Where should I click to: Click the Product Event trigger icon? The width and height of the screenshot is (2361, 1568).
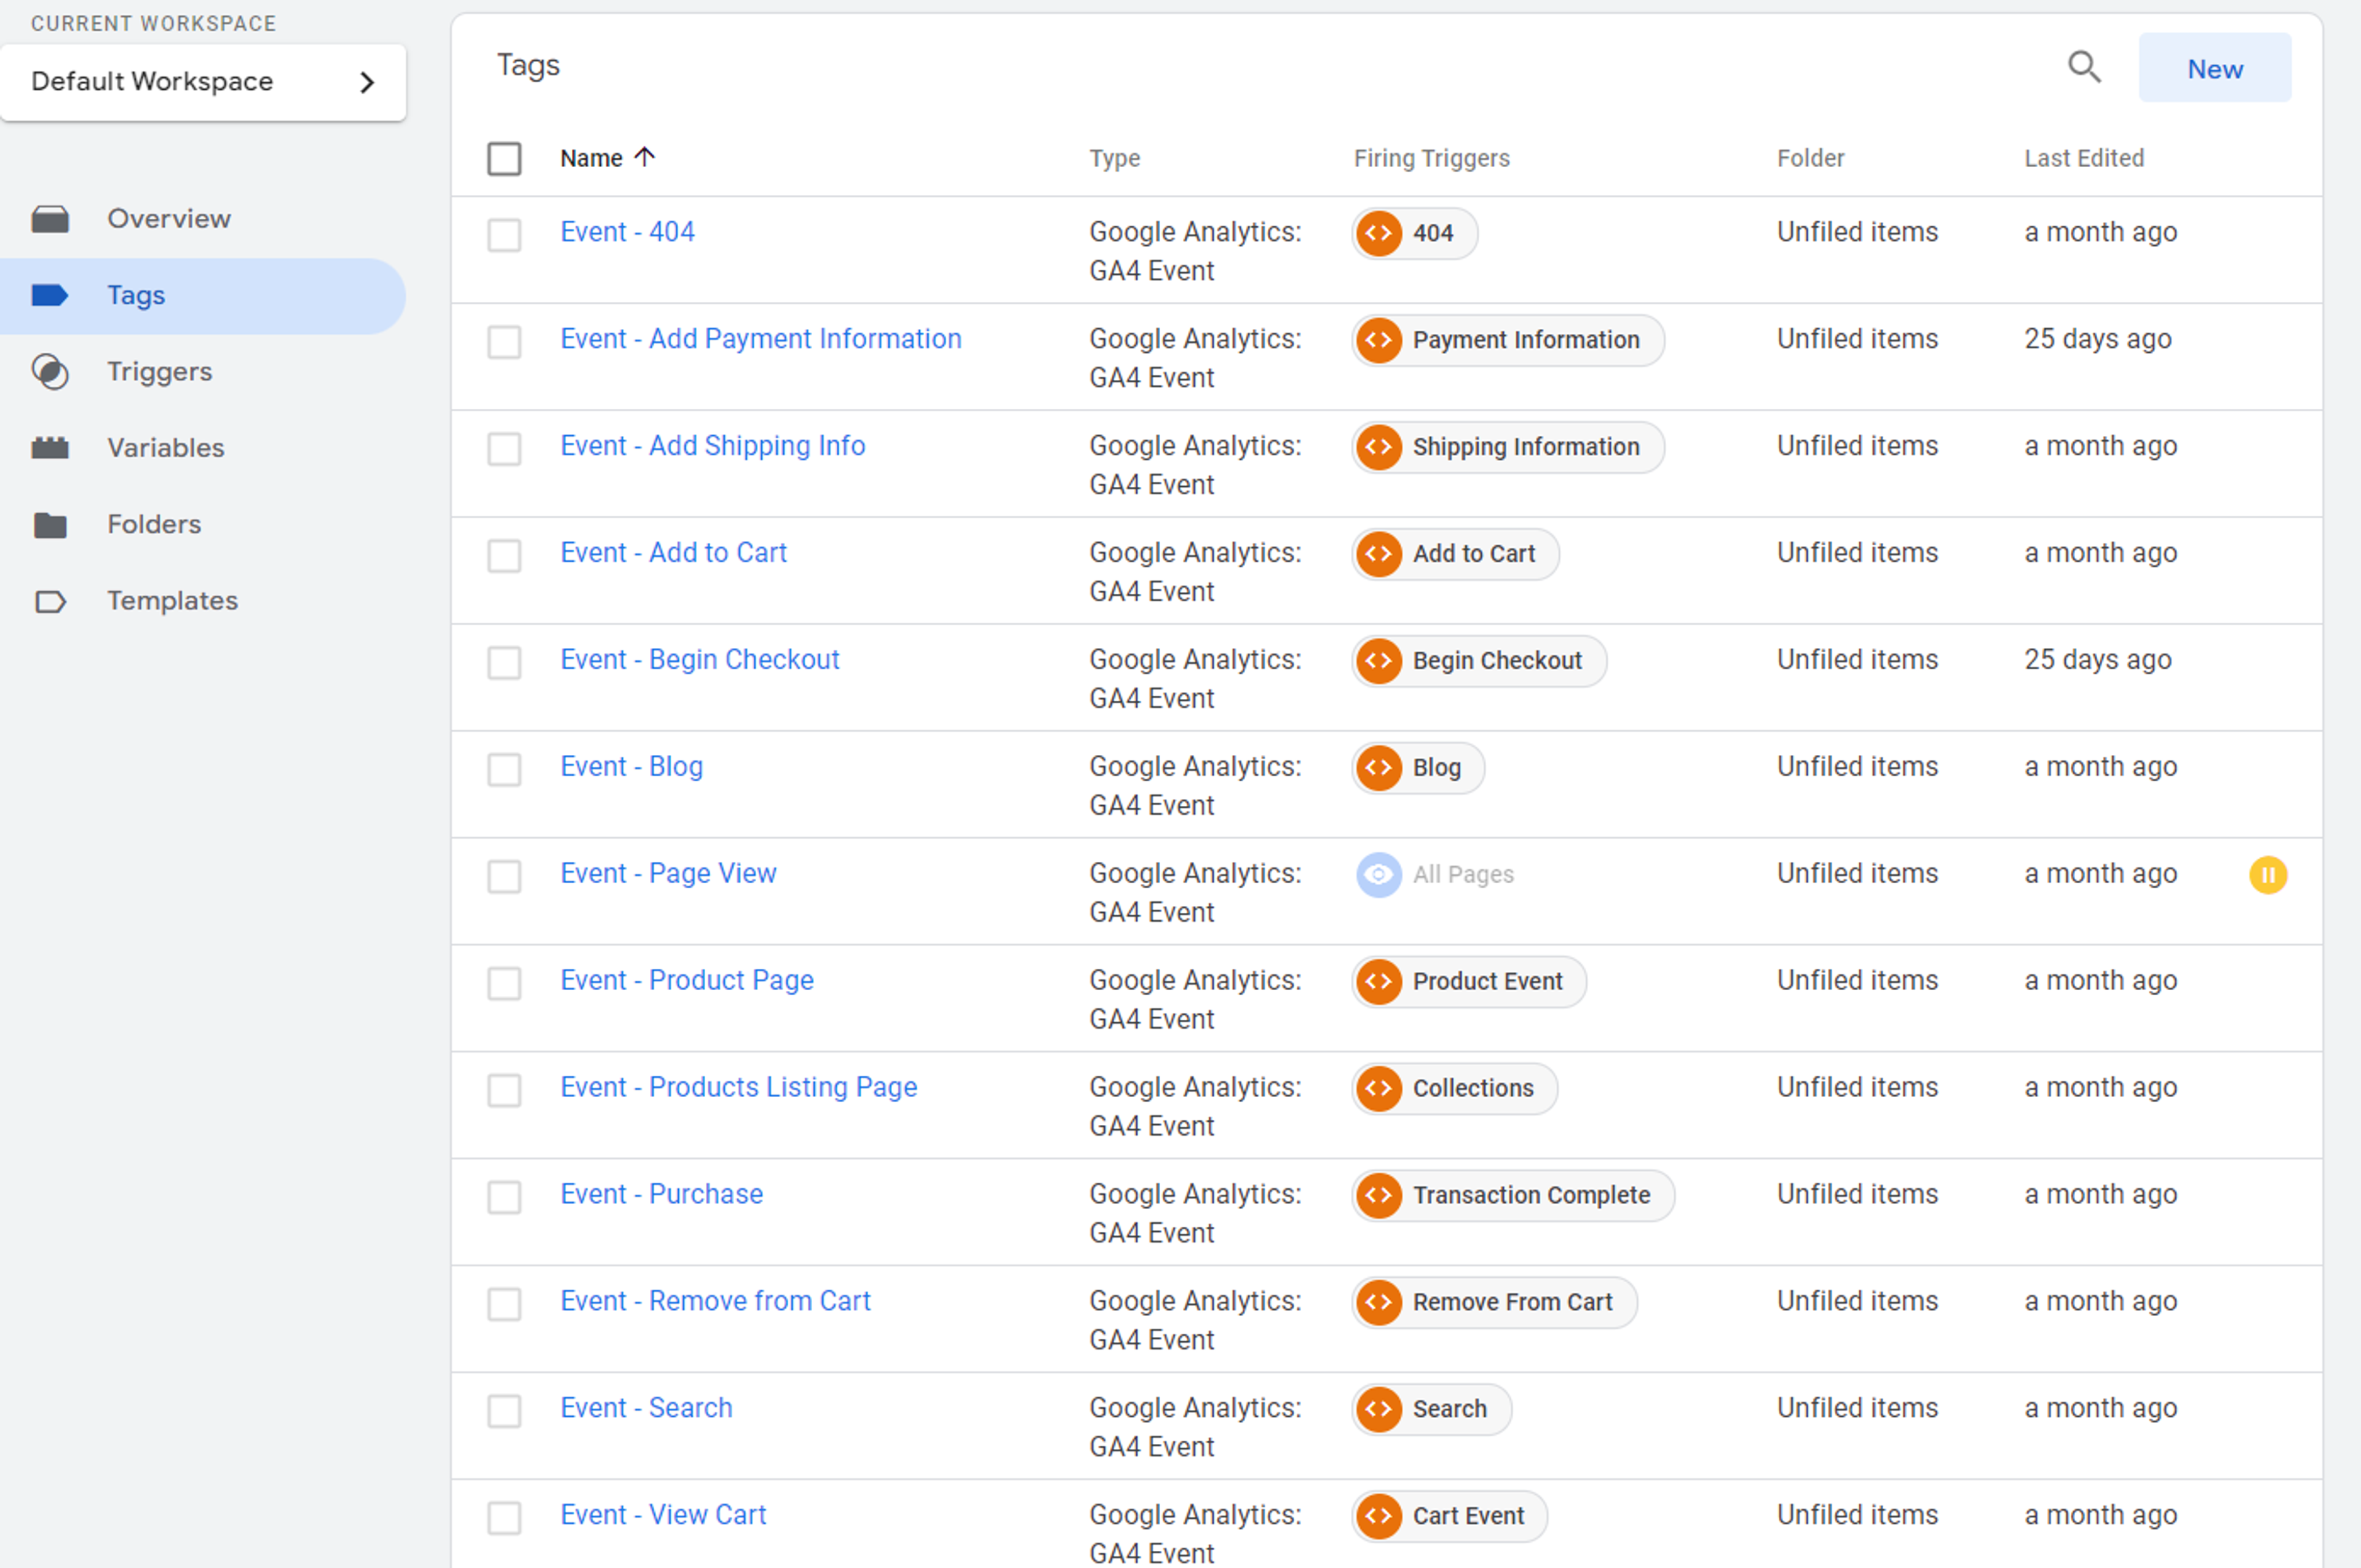pyautogui.click(x=1379, y=983)
